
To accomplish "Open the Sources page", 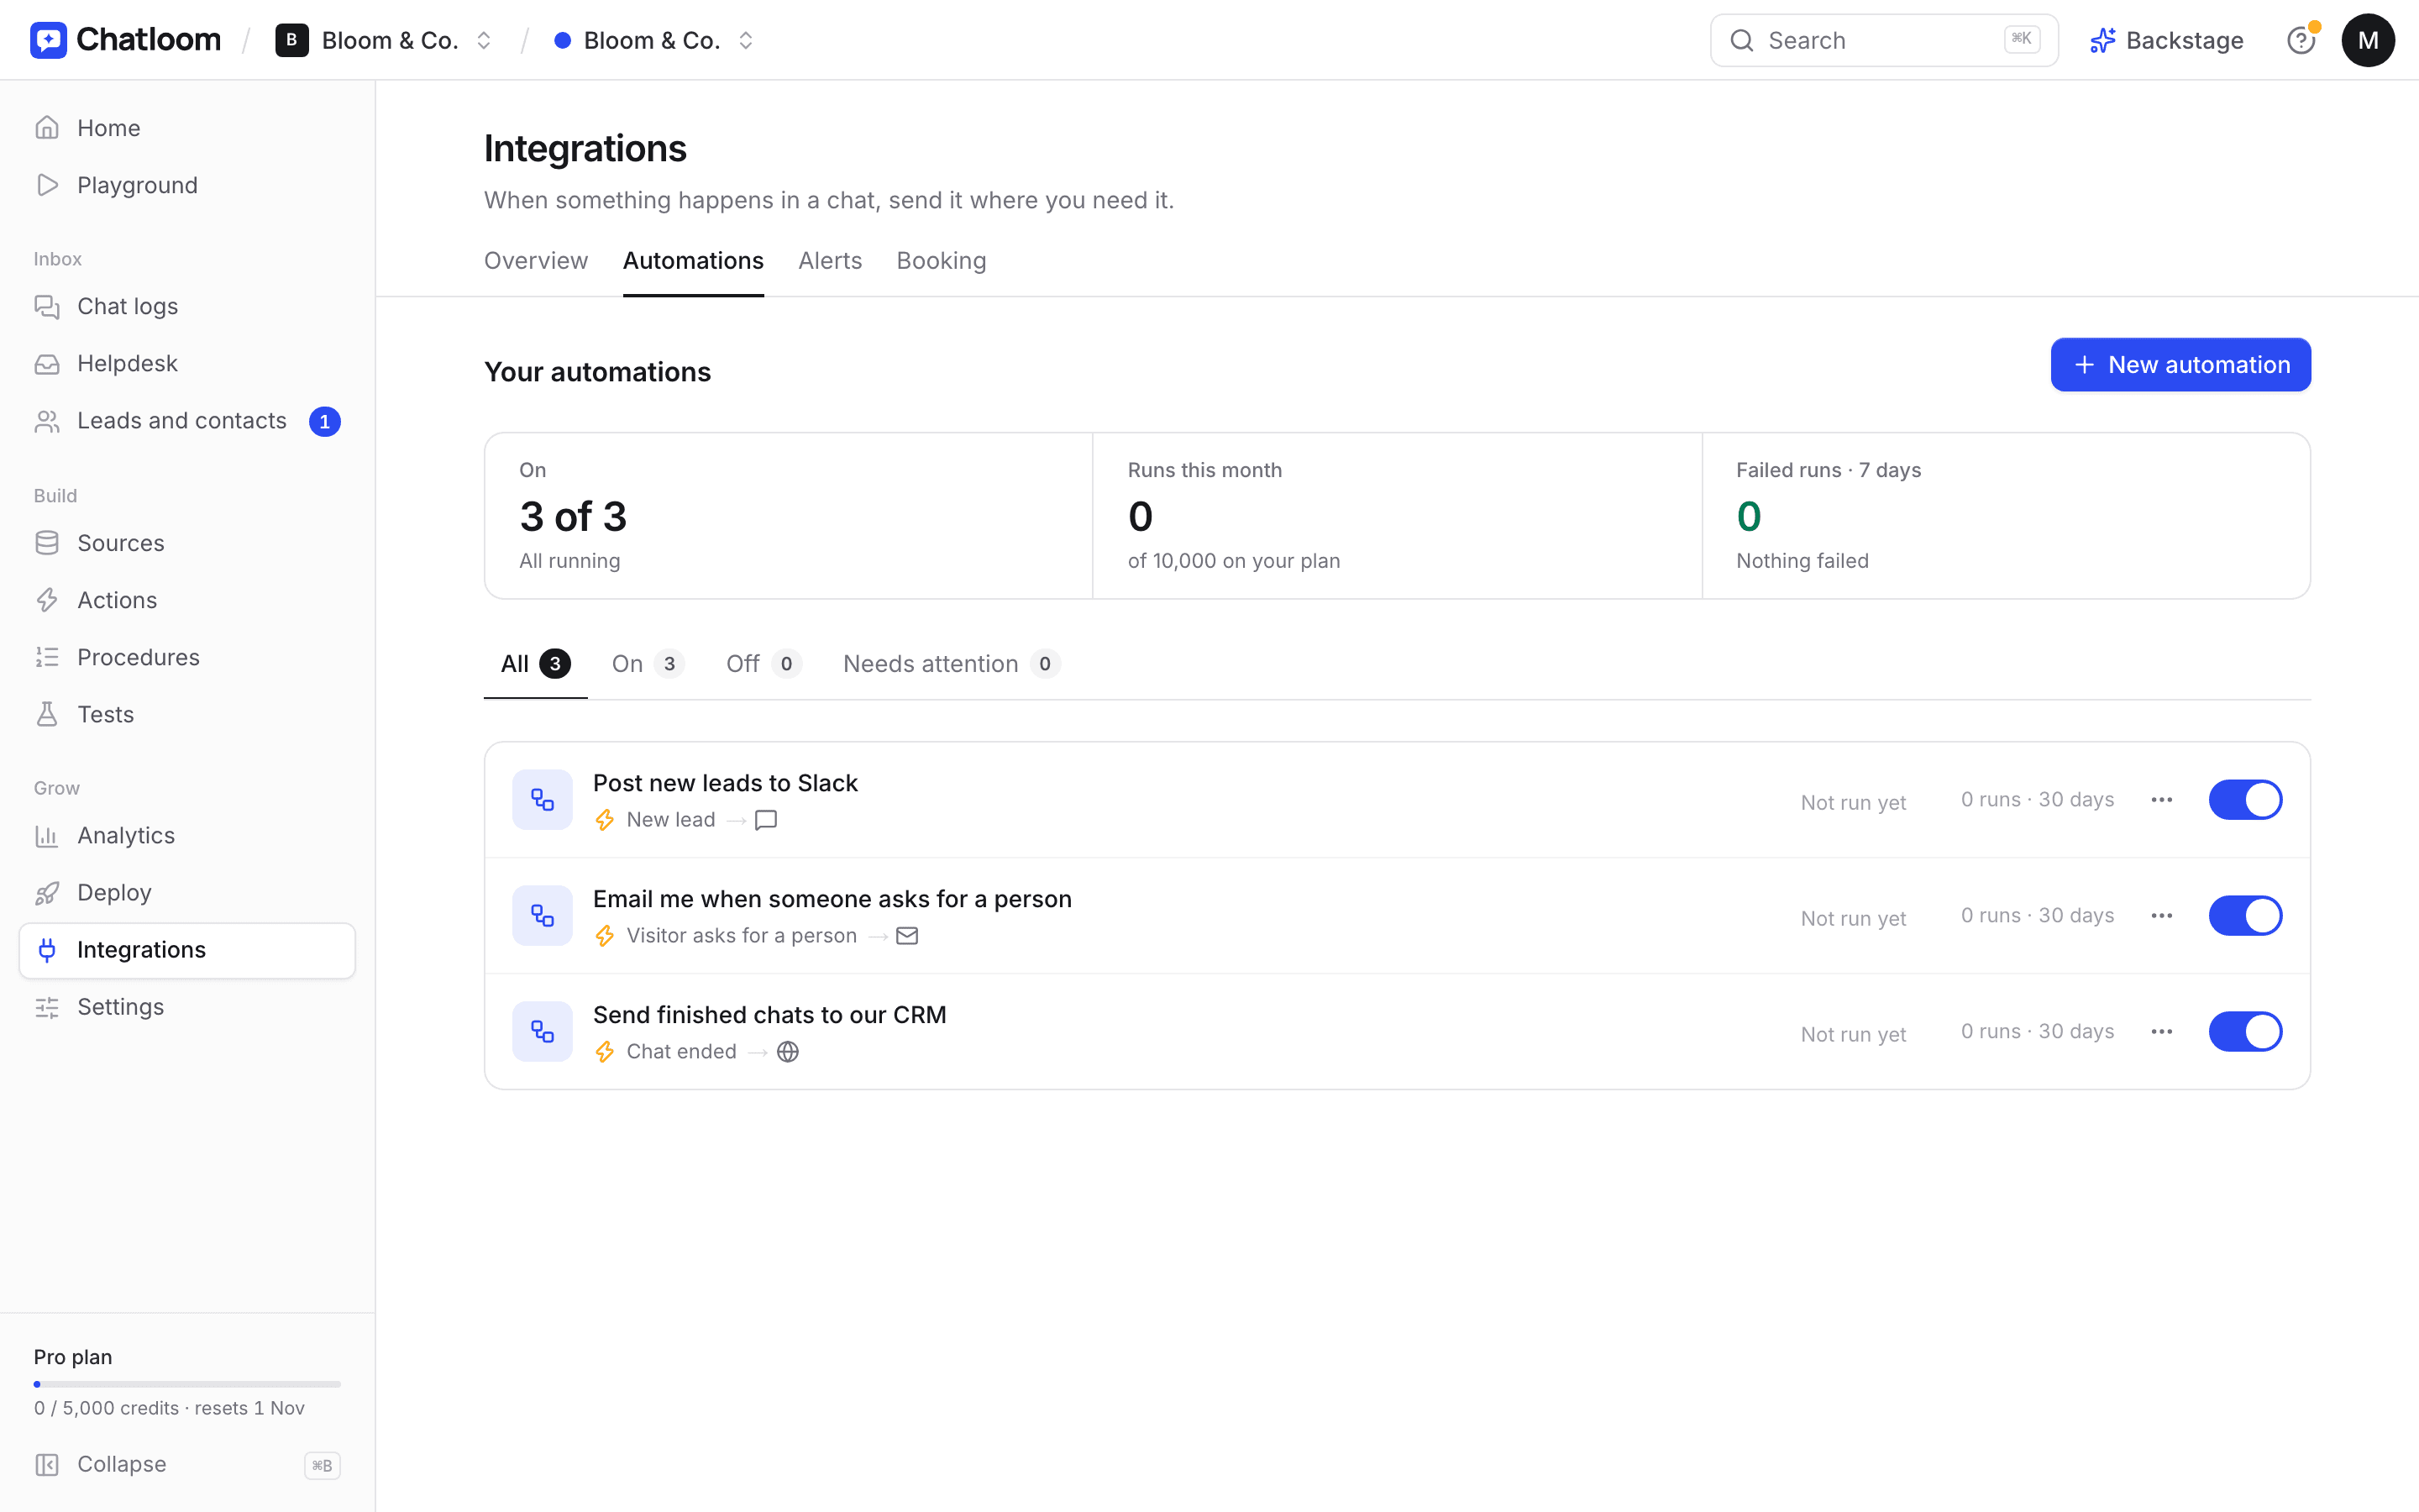I will 187,543.
